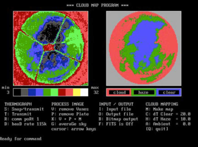Select the light blue swatch in the scale
This screenshot has width=198, height=147.
[39, 92]
